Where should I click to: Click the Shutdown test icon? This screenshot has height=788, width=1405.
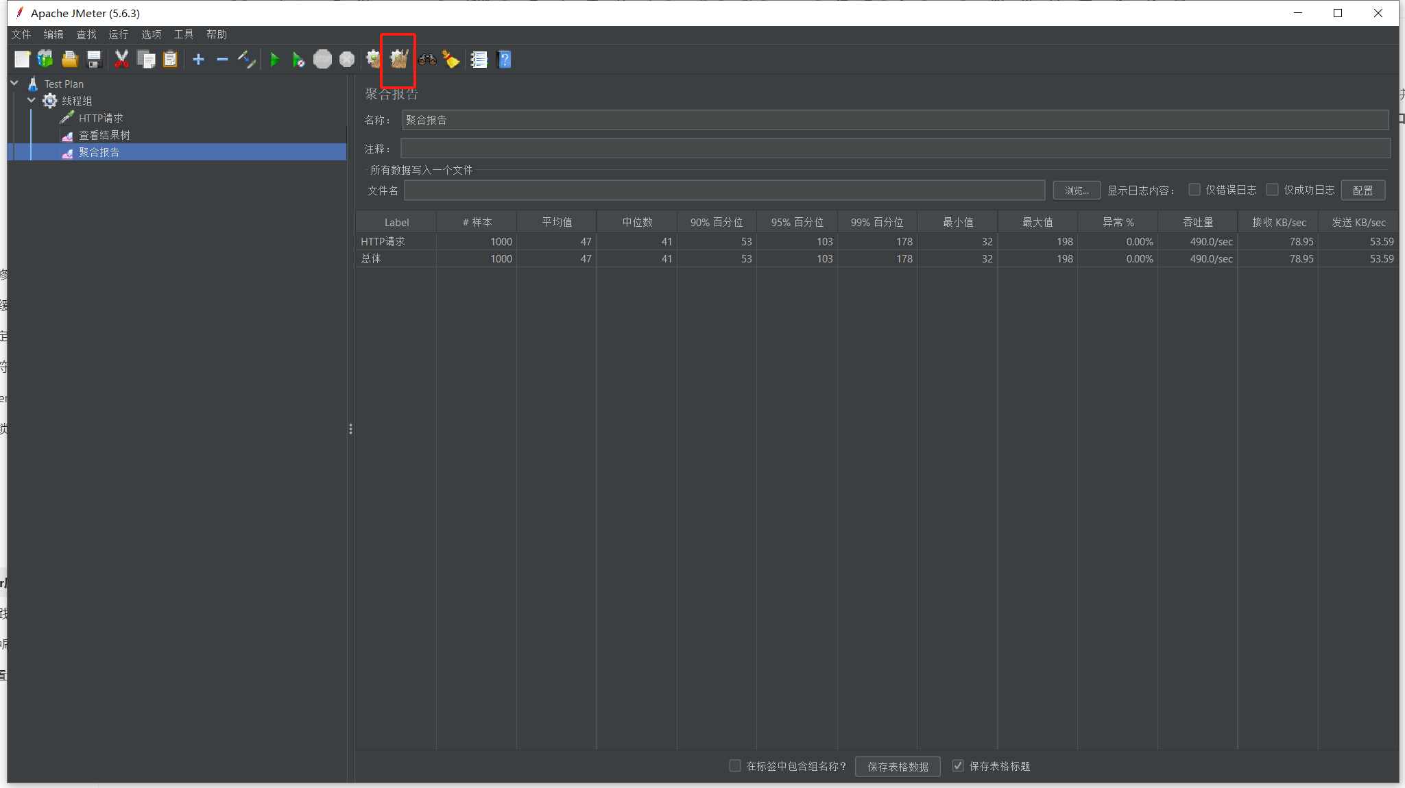pyautogui.click(x=347, y=60)
